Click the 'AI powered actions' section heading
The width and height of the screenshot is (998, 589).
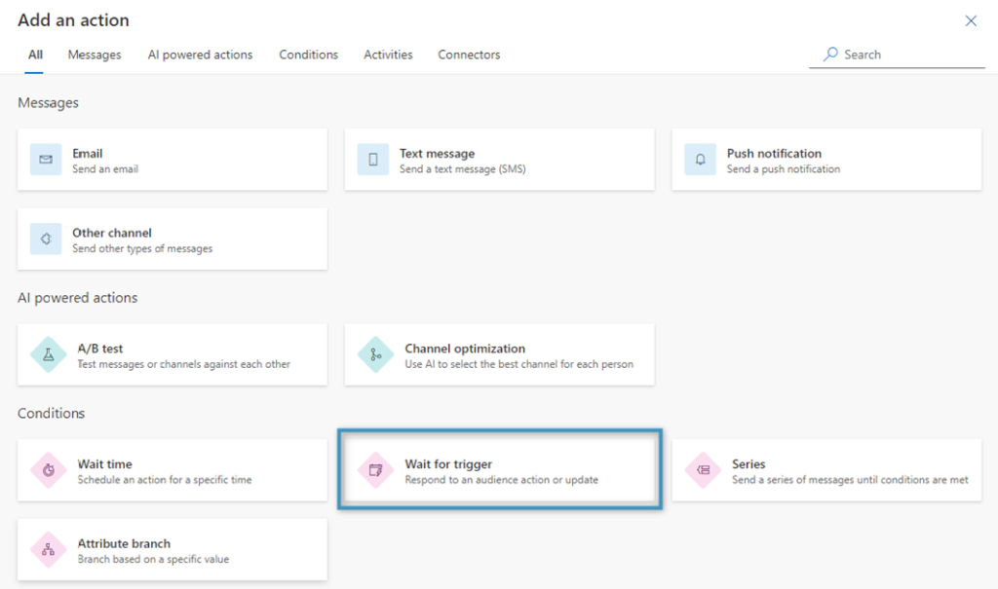(x=78, y=298)
